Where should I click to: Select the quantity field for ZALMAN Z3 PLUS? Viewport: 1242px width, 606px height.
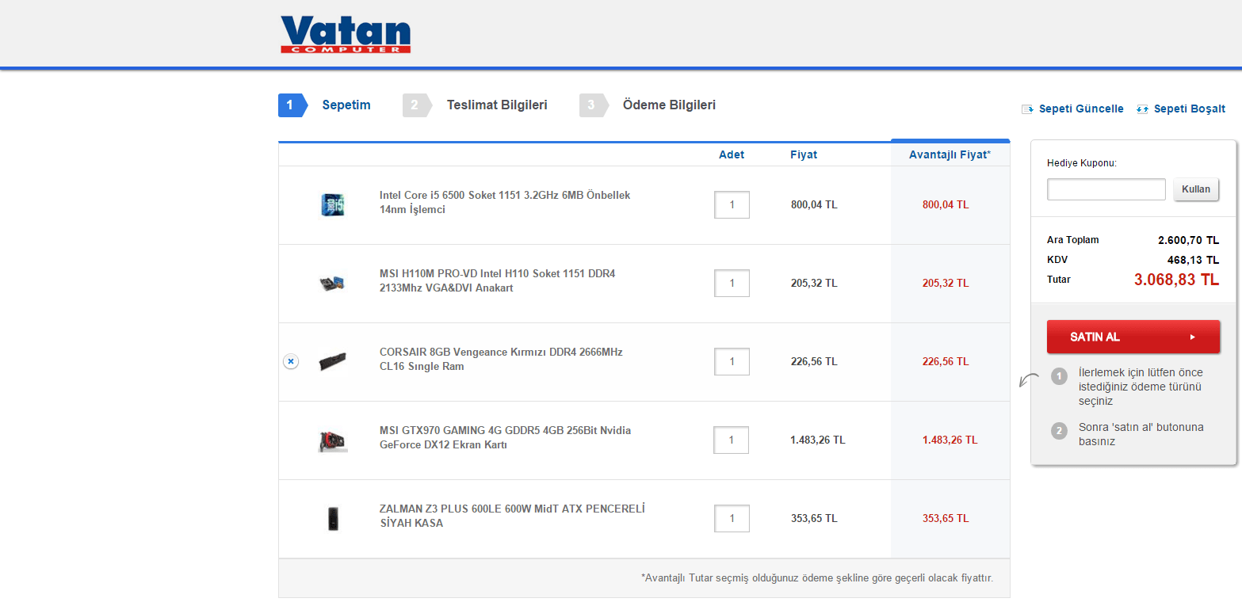coord(732,518)
